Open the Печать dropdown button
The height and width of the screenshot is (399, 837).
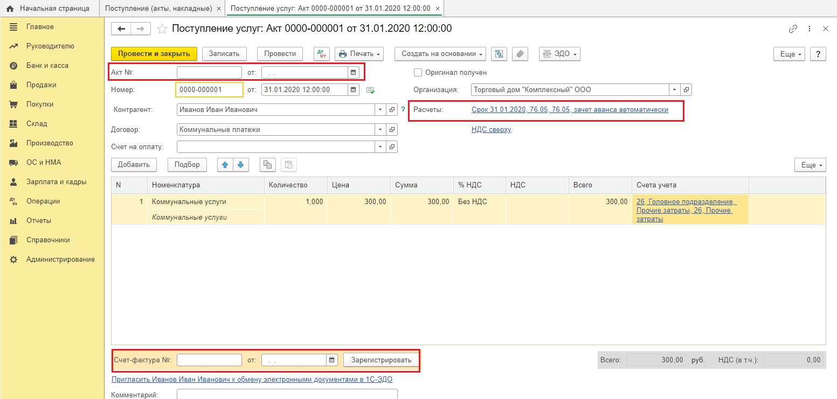coord(359,54)
